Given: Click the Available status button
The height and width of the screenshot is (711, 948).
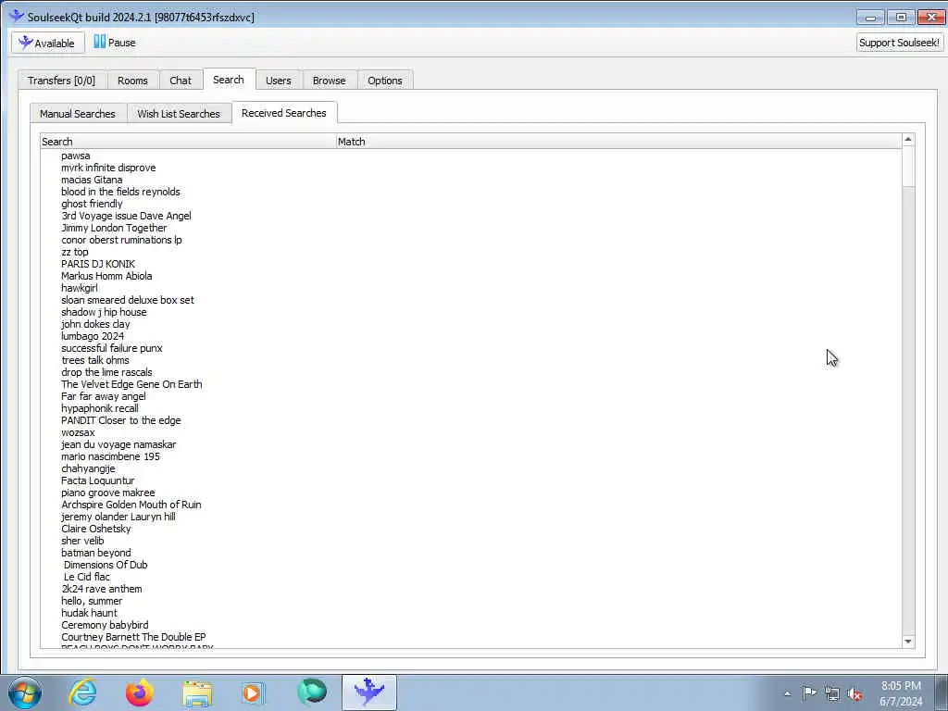Looking at the screenshot, I should [x=48, y=43].
